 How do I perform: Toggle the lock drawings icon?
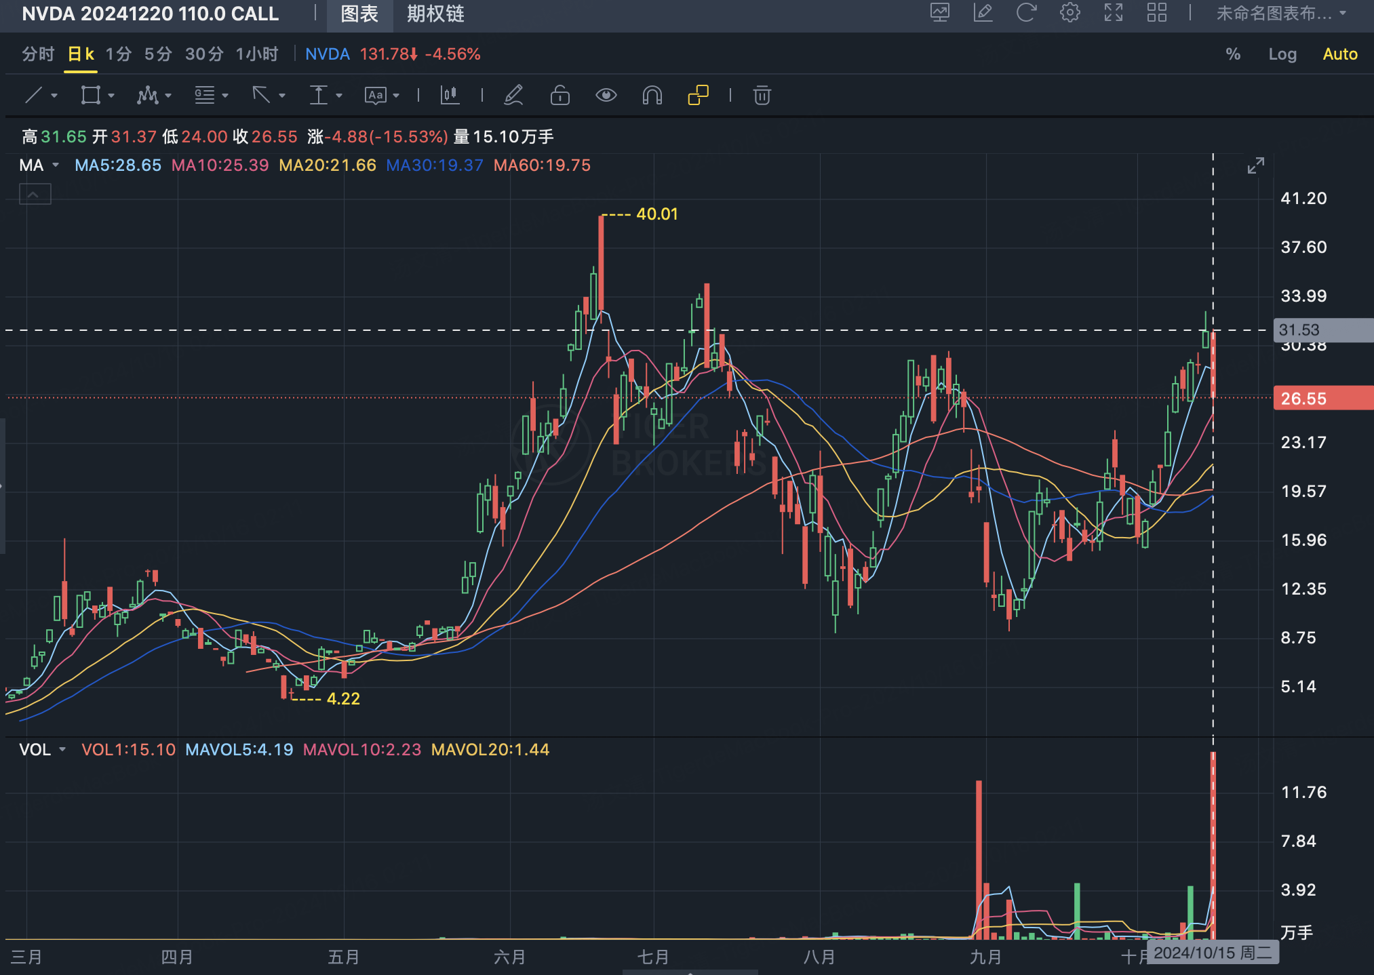click(x=560, y=95)
